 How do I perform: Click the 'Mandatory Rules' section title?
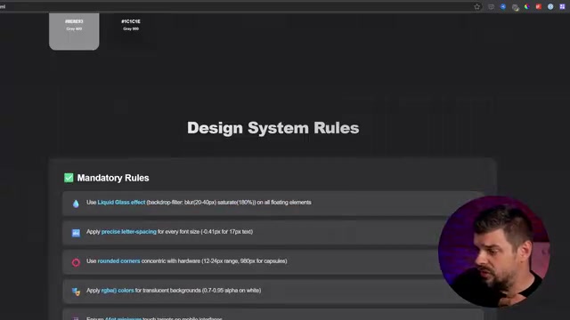[x=113, y=178]
